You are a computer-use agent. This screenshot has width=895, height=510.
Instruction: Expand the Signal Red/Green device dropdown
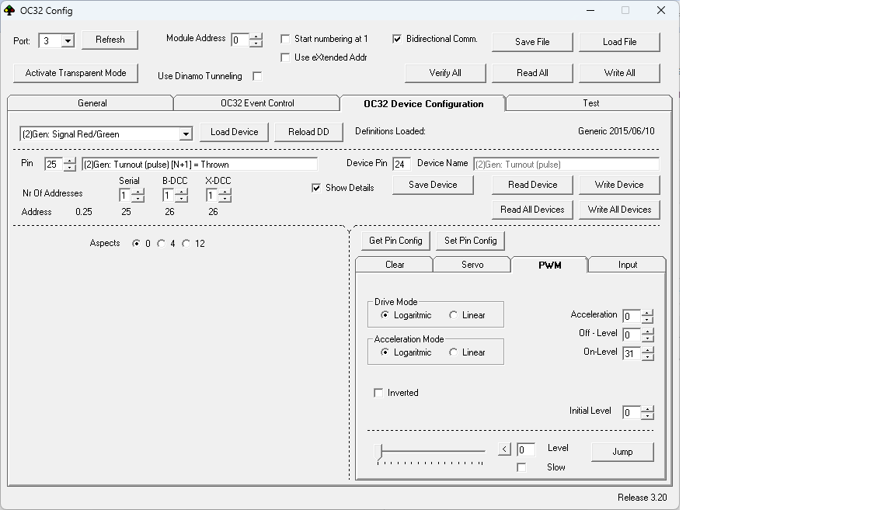point(185,134)
